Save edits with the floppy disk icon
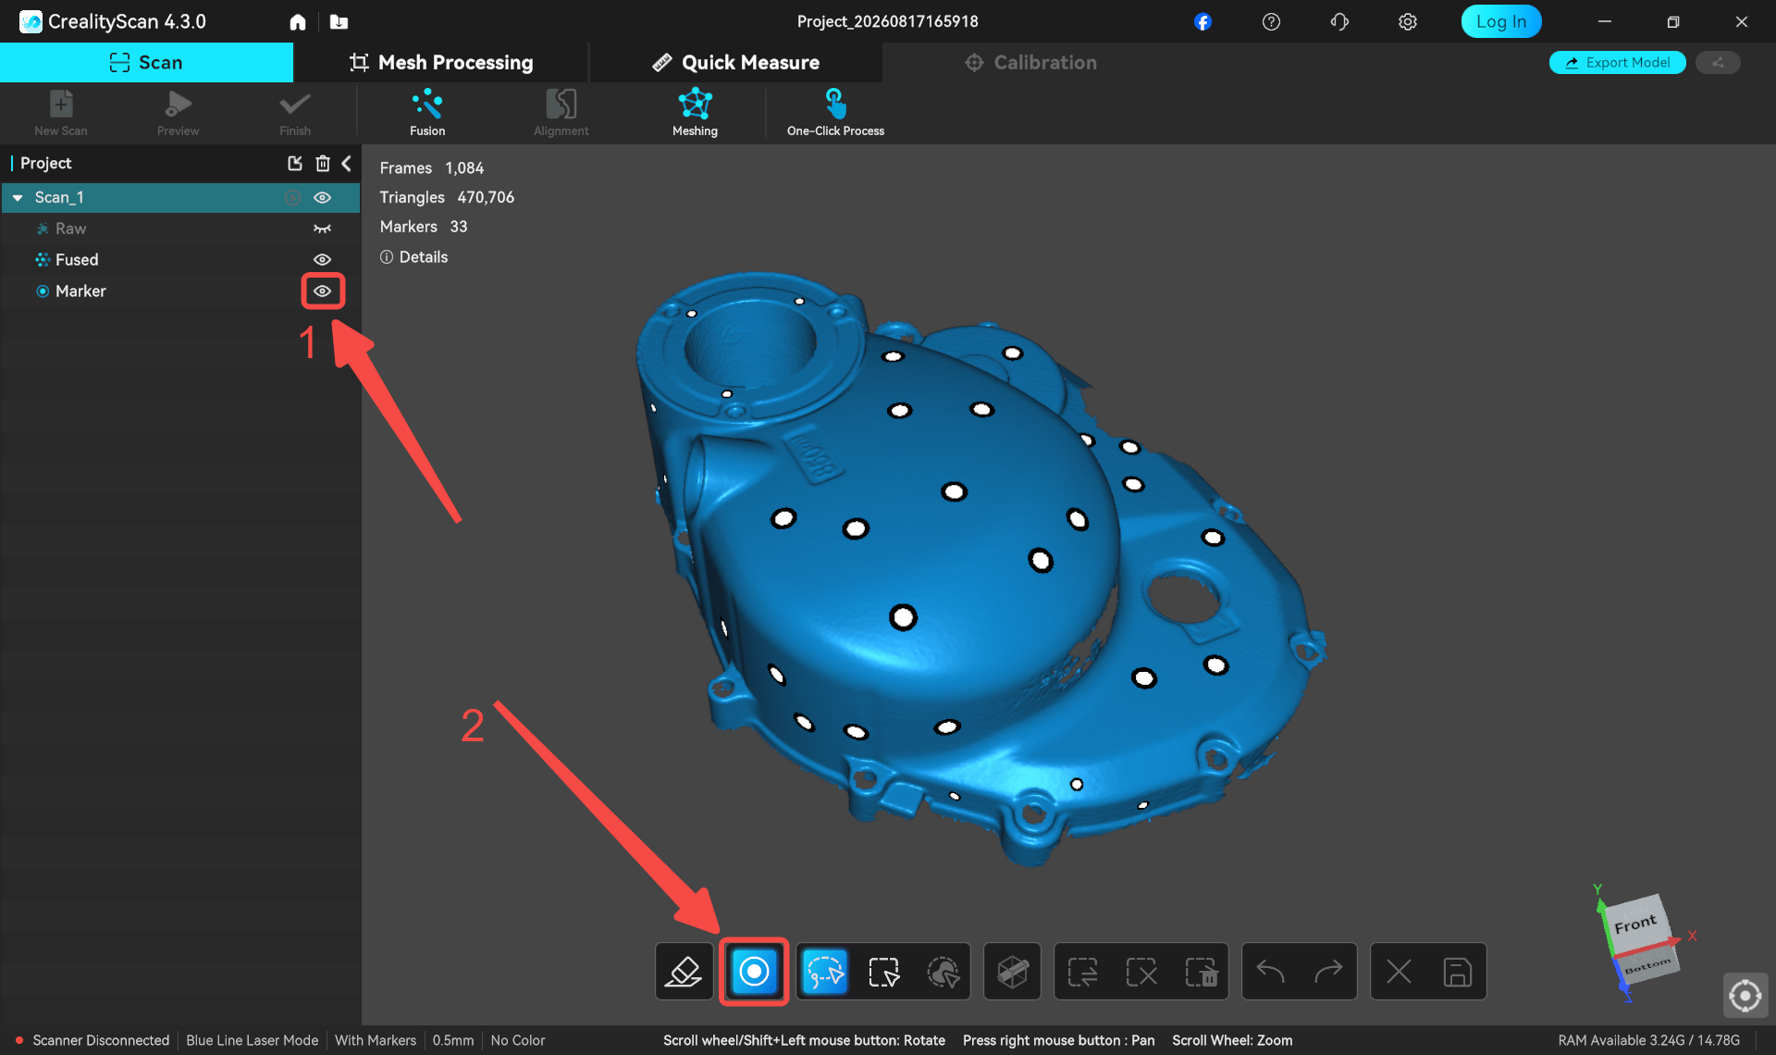The width and height of the screenshot is (1776, 1055). pos(1457,972)
